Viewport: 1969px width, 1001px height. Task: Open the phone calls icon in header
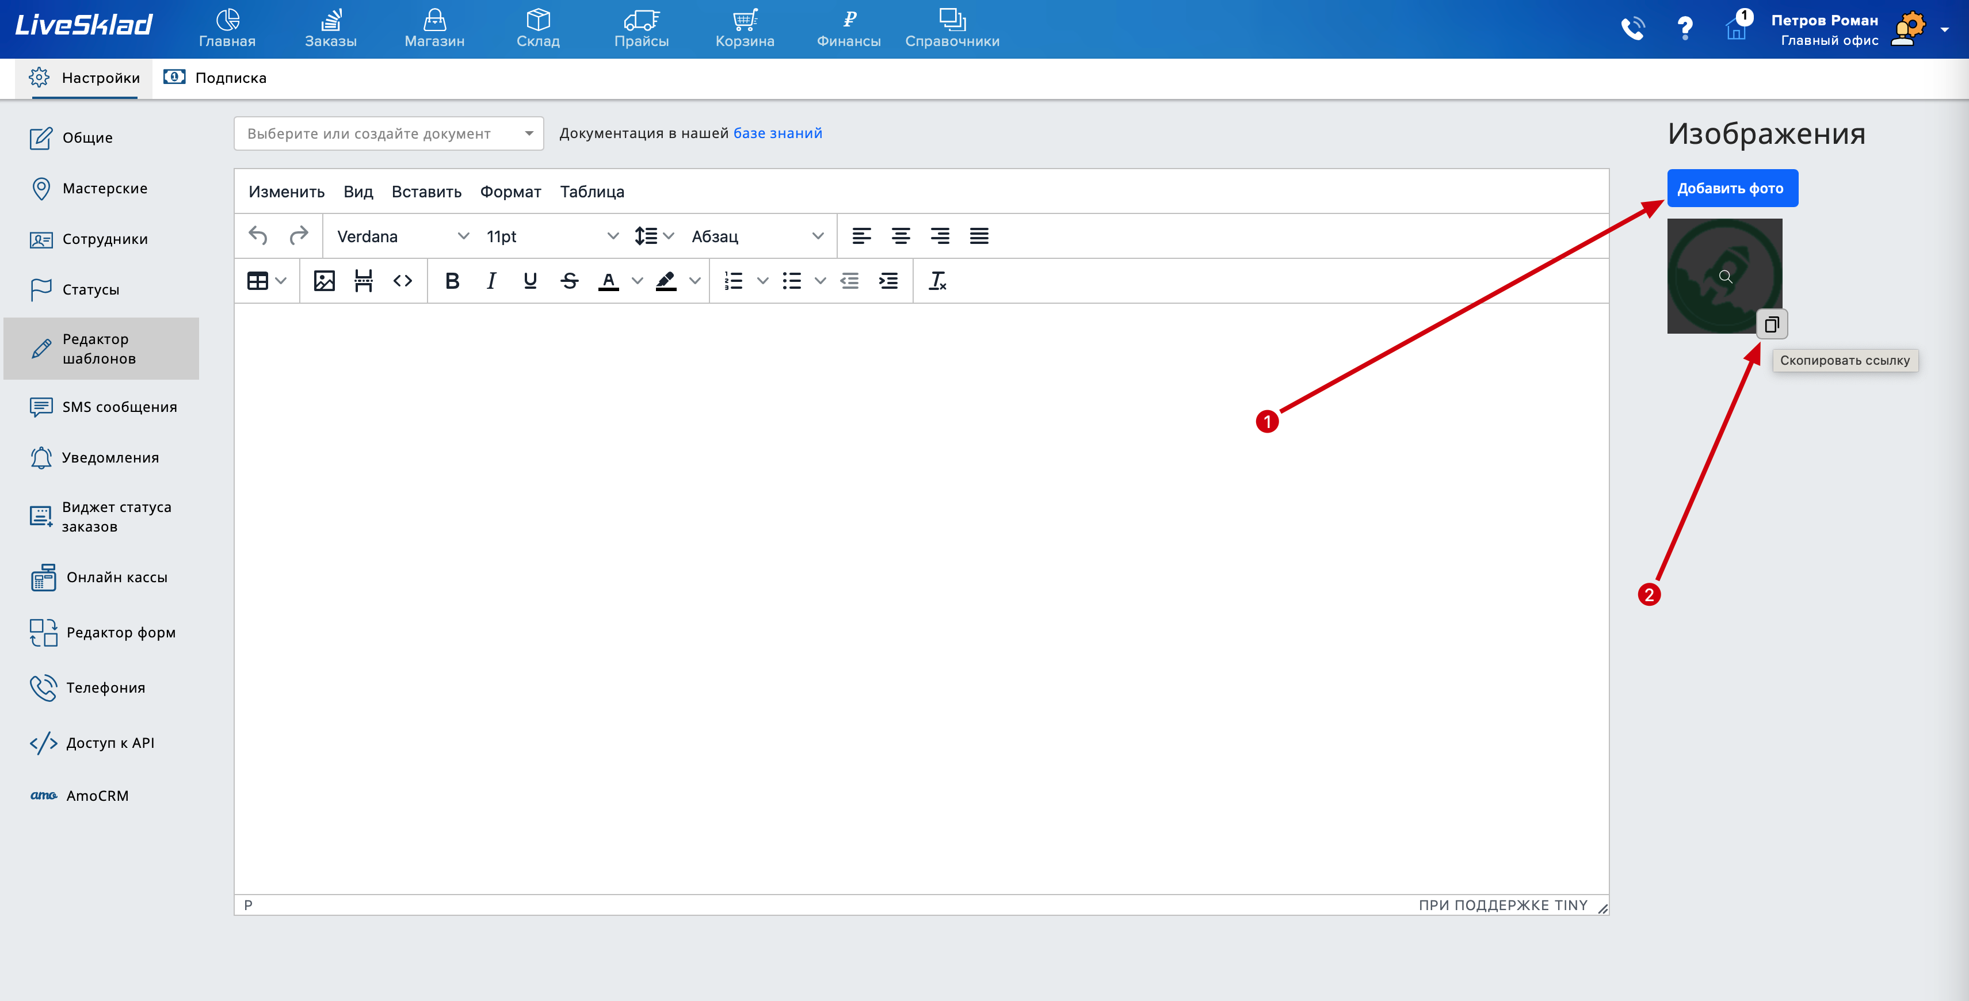1632,29
